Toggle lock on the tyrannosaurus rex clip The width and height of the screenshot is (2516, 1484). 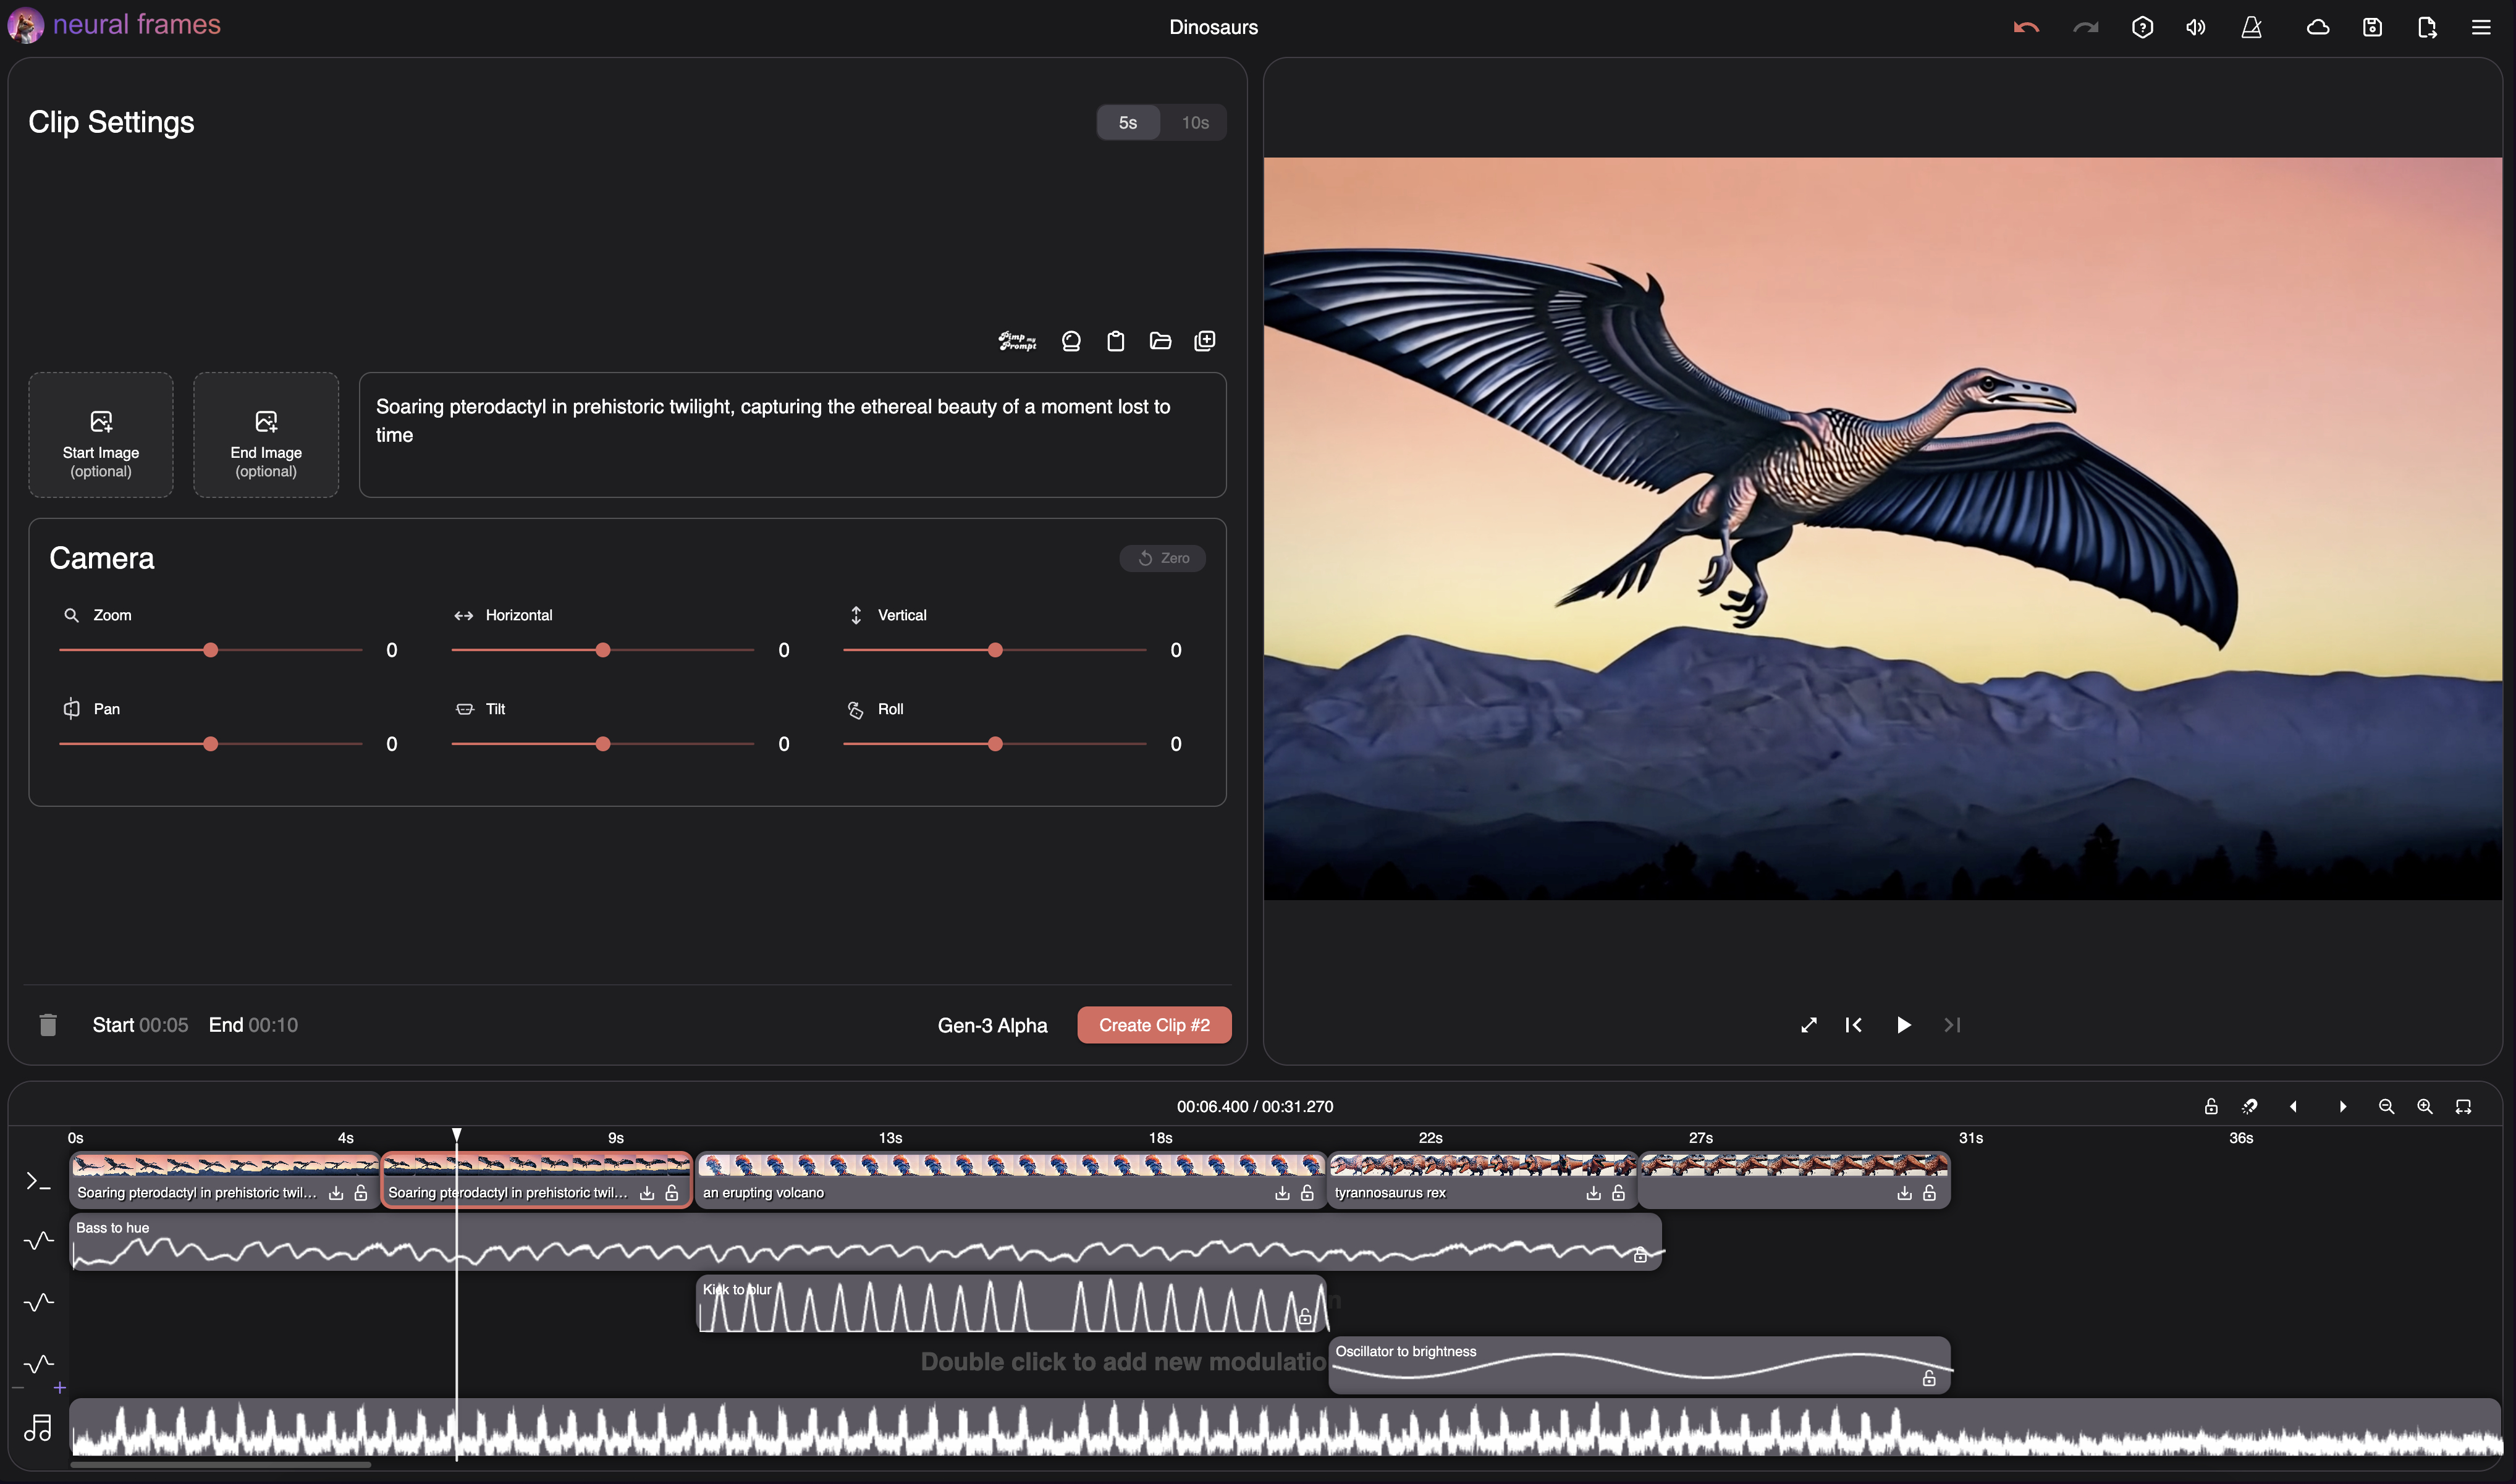[1618, 1193]
